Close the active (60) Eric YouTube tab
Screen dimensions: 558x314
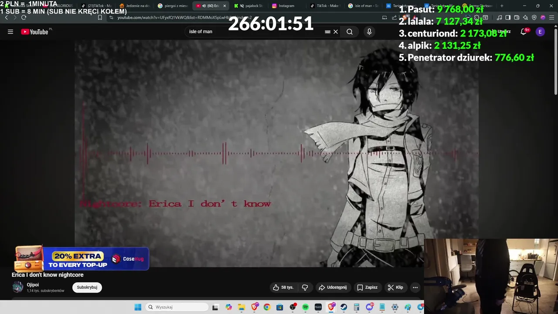click(225, 6)
